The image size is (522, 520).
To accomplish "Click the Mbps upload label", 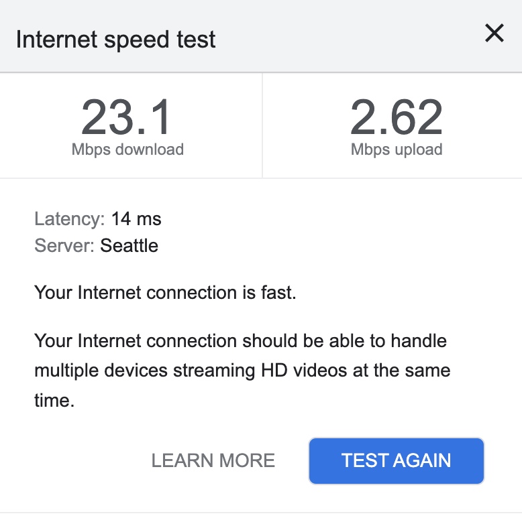I will click(x=397, y=149).
